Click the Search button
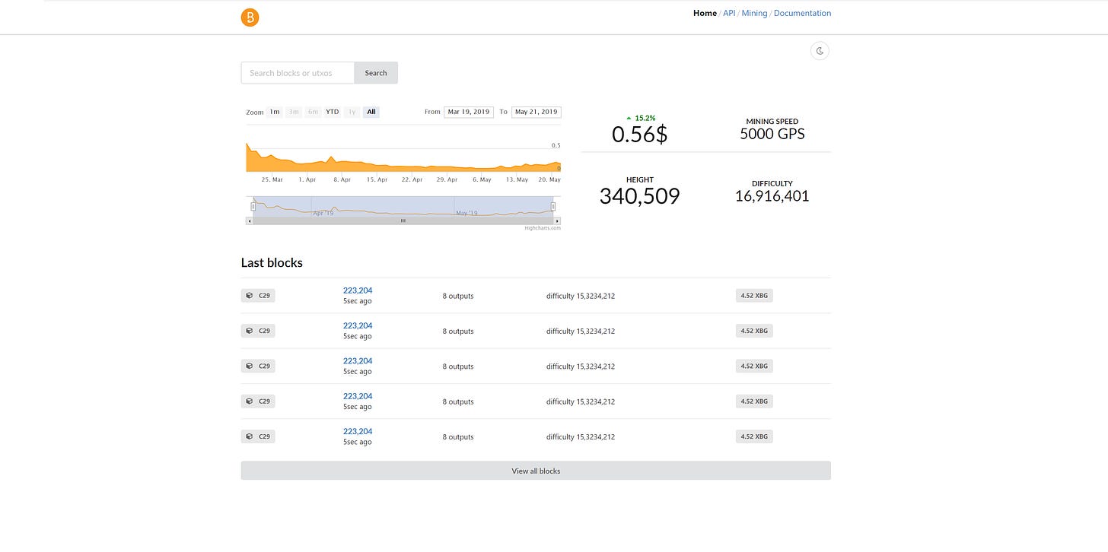The height and width of the screenshot is (552, 1108). 376,73
